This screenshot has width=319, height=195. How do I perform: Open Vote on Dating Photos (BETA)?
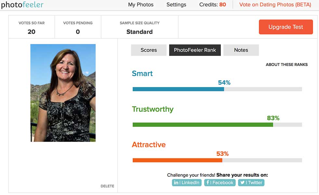point(275,5)
